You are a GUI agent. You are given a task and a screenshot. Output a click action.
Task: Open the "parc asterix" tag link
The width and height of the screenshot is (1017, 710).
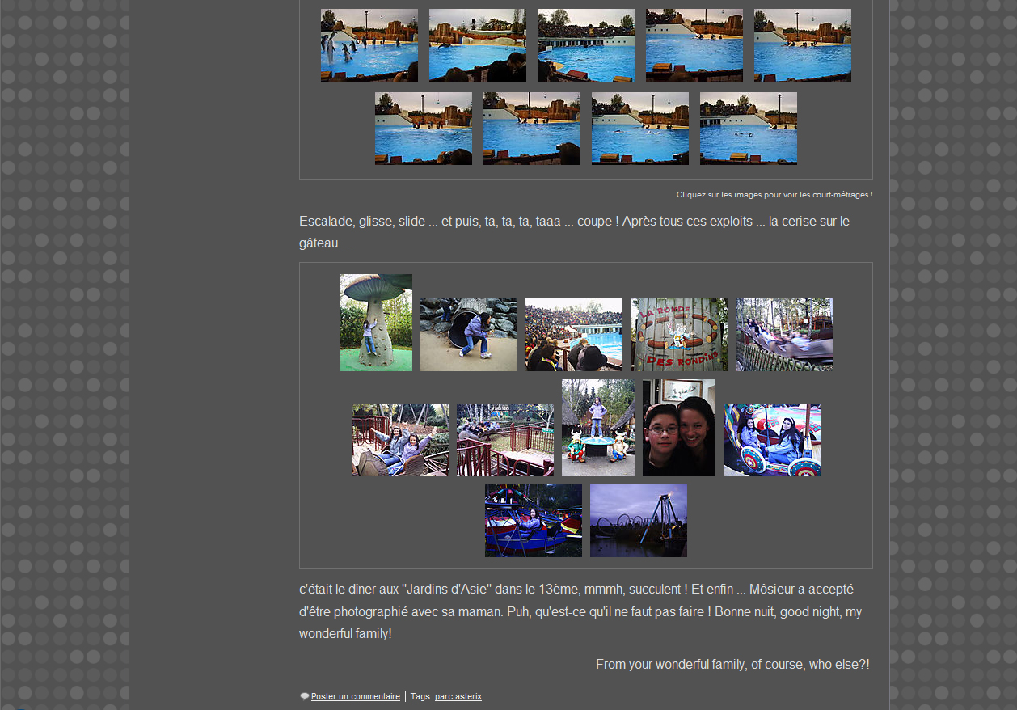458,696
